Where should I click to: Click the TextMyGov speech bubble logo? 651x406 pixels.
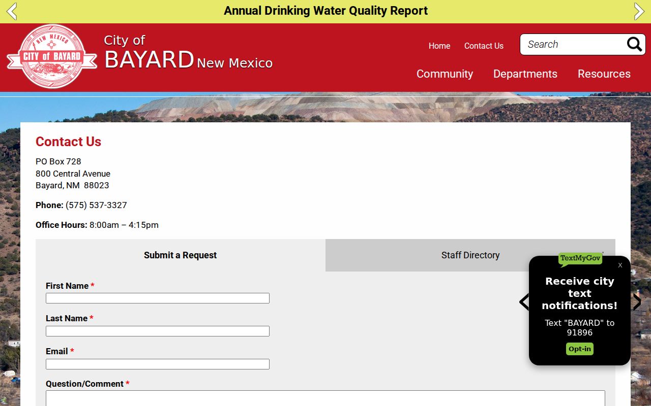point(580,259)
